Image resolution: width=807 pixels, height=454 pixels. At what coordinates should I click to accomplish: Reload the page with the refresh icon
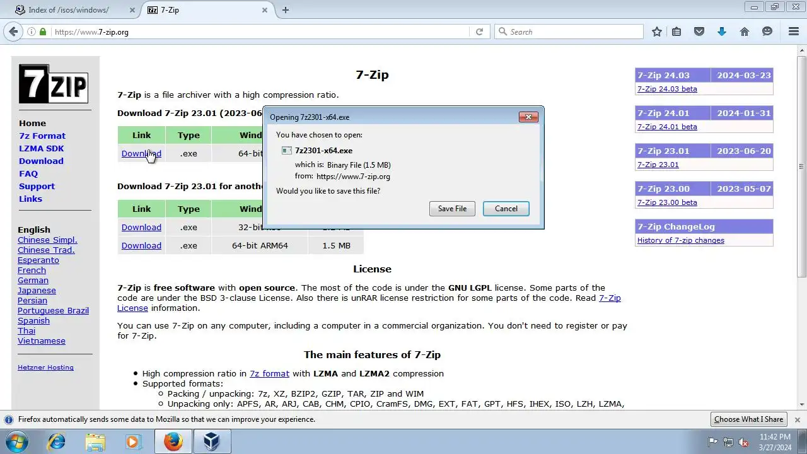479,32
